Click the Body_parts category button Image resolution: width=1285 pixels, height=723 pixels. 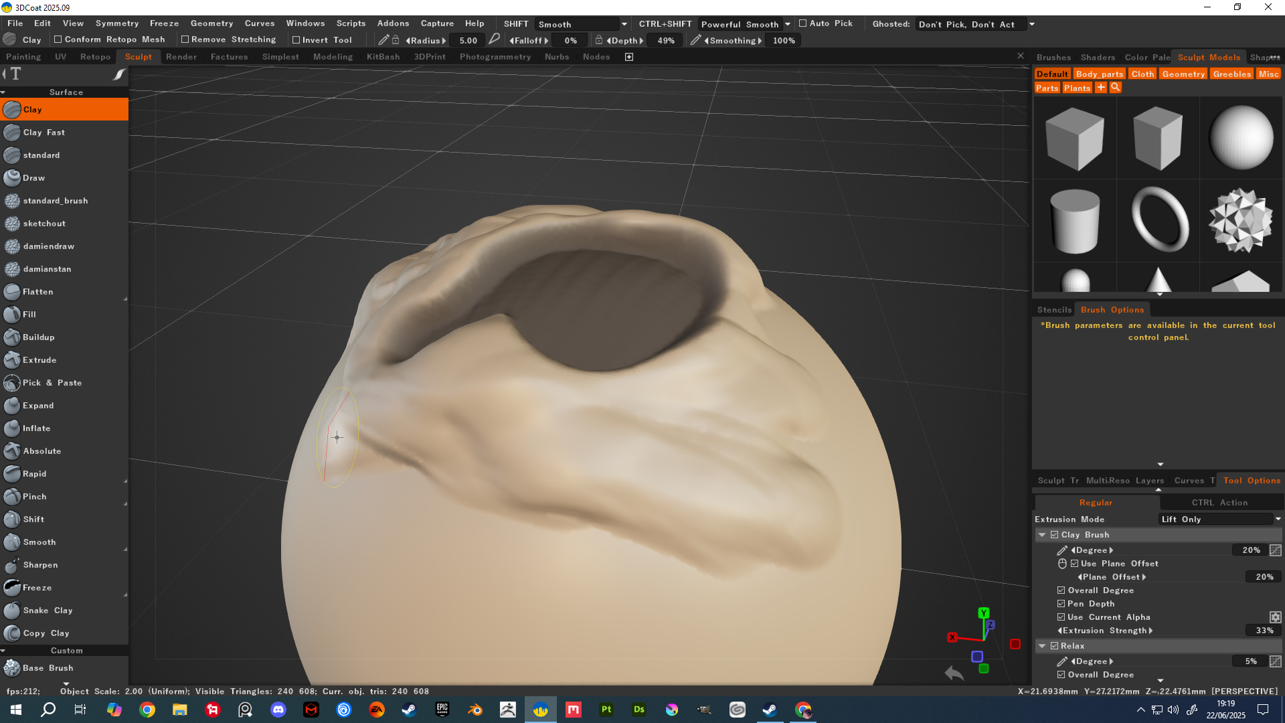[x=1099, y=74]
